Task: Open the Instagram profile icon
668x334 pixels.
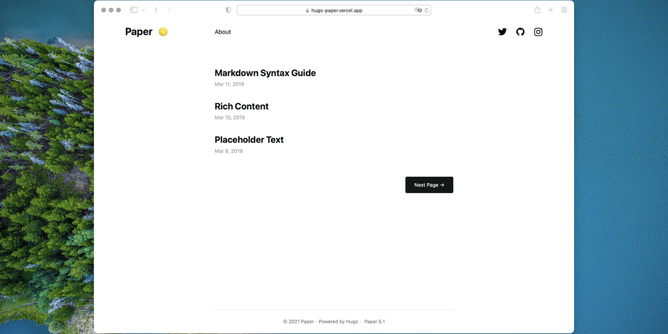Action: pyautogui.click(x=538, y=32)
